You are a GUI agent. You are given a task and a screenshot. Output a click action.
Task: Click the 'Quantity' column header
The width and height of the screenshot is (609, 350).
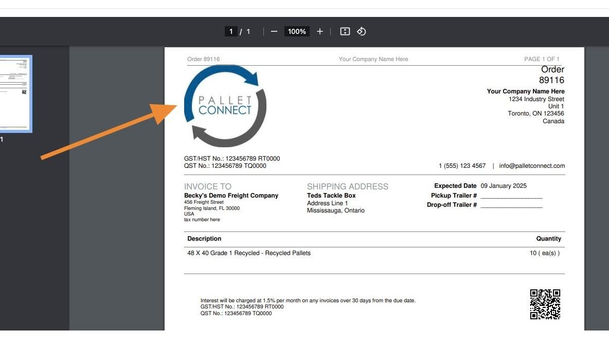tap(548, 239)
